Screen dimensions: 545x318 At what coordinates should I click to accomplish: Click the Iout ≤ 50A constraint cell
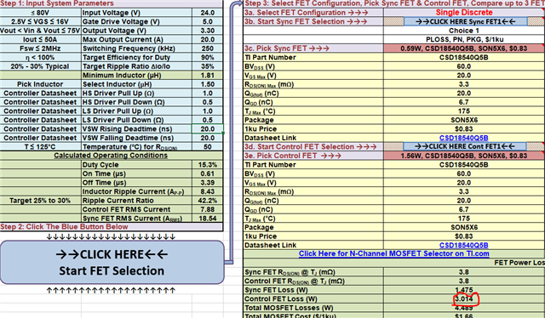coord(40,40)
